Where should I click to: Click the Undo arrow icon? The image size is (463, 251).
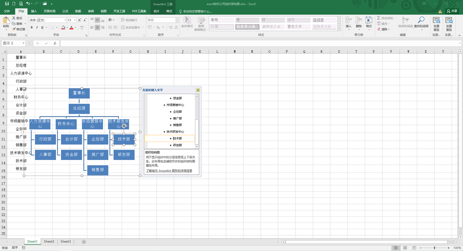click(x=27, y=3)
